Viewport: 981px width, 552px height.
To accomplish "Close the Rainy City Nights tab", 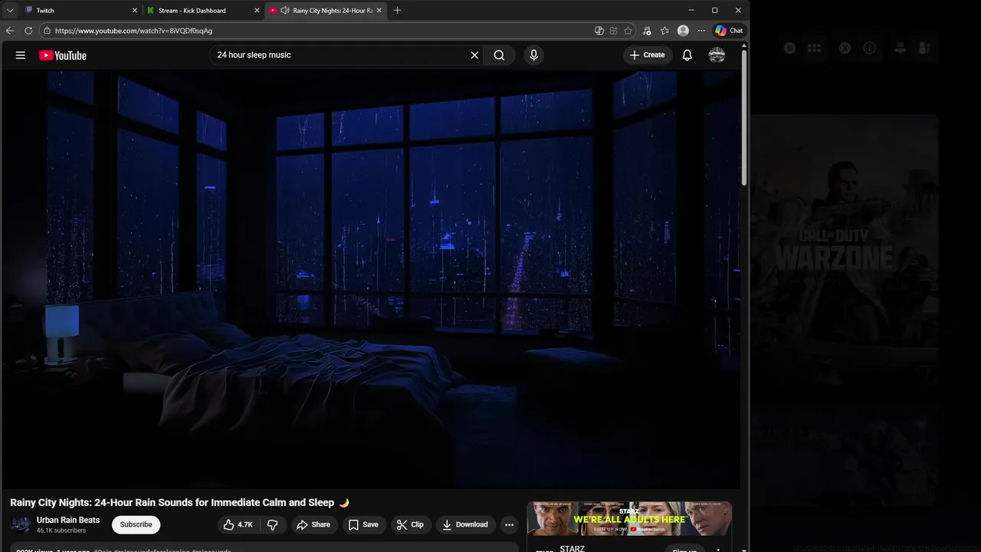I will tap(379, 11).
